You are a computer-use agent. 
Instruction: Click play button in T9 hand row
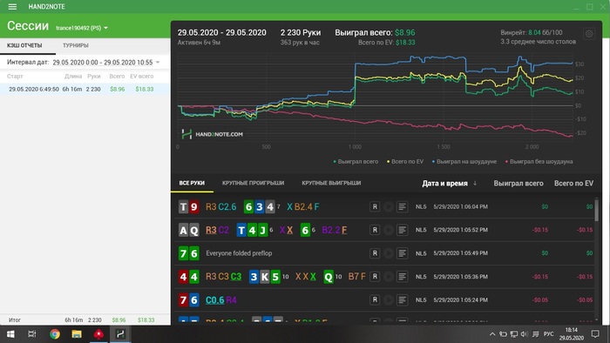click(389, 206)
